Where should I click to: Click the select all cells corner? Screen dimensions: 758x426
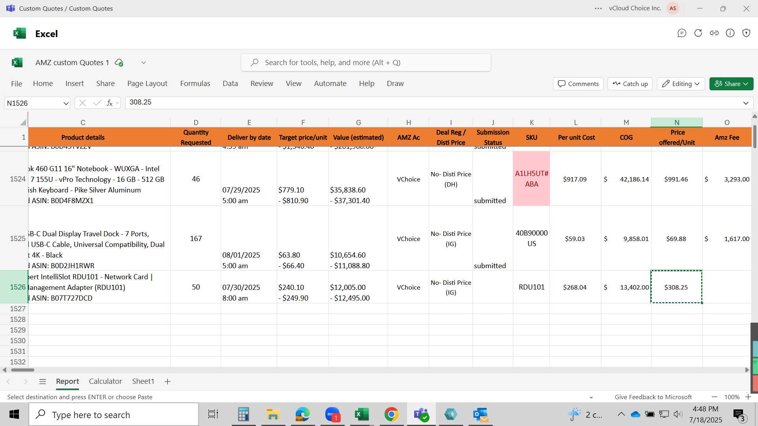click(23, 122)
